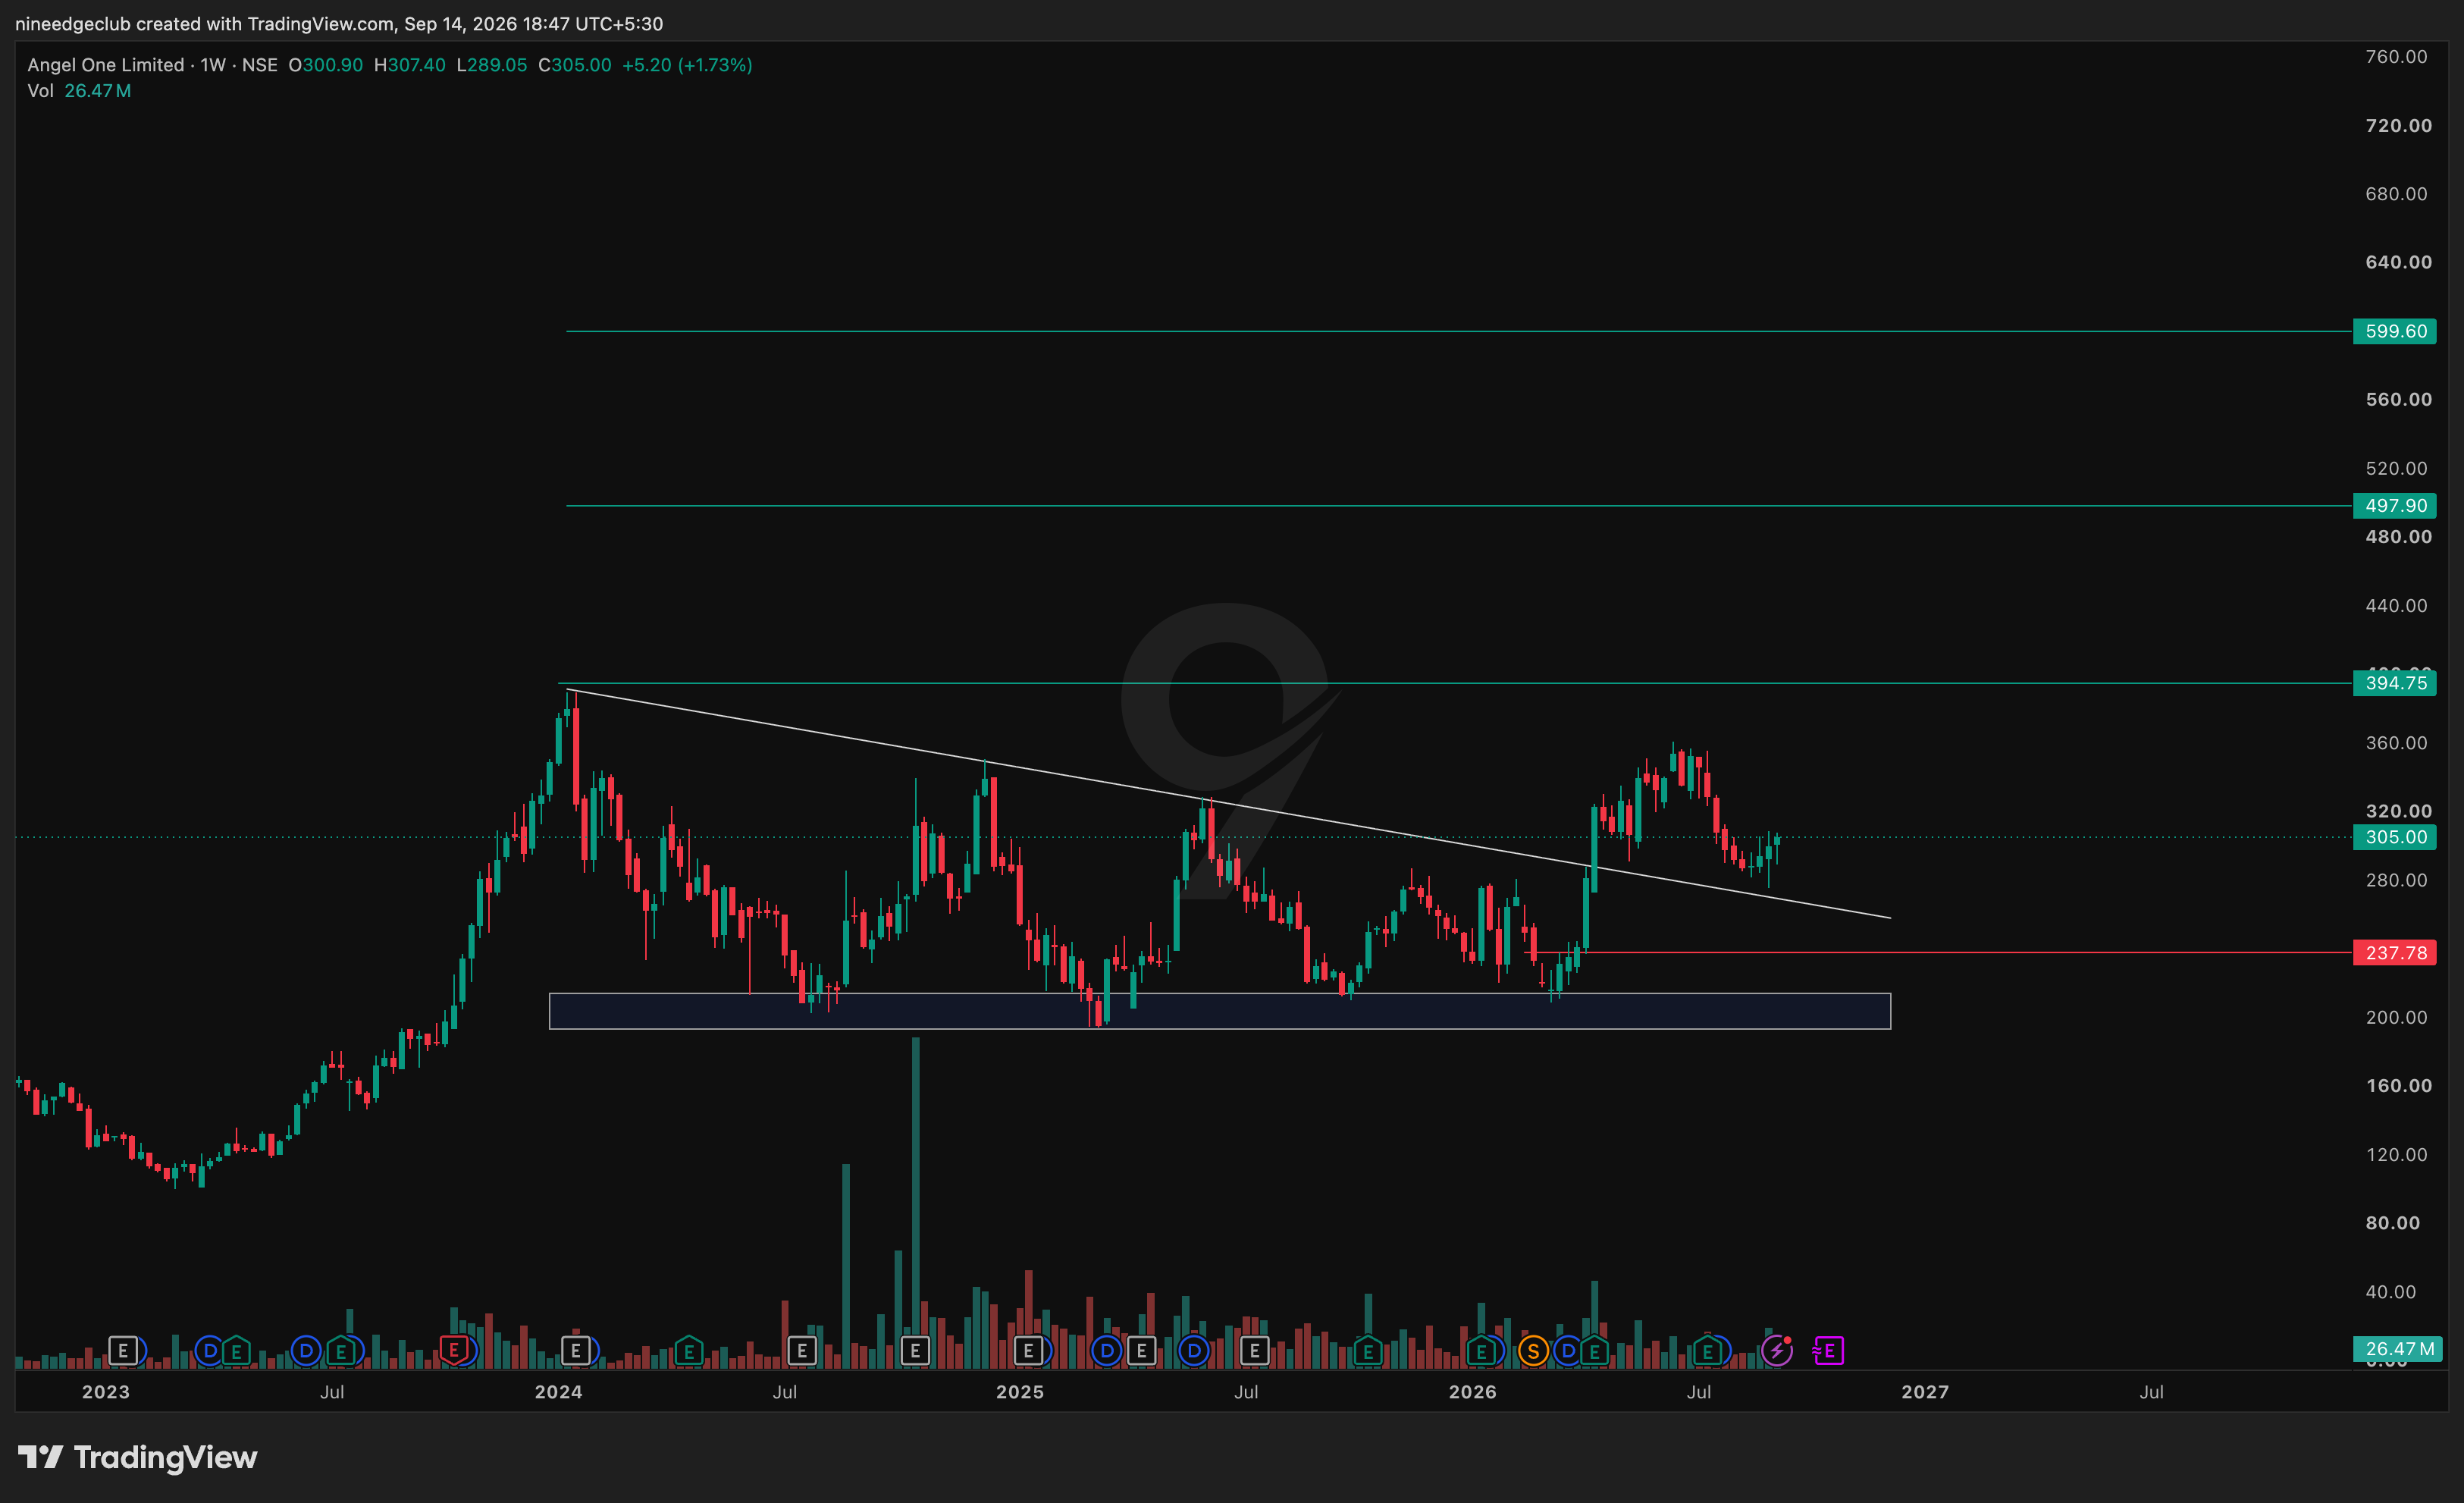Select the red E earnings marker
Image resolution: width=2464 pixels, height=1503 pixels.
454,1351
